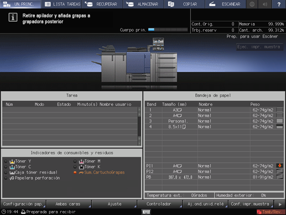Select the PI1 tray row

click(x=214, y=166)
